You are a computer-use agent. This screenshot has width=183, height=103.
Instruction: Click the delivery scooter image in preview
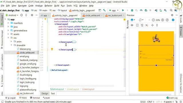(156, 38)
